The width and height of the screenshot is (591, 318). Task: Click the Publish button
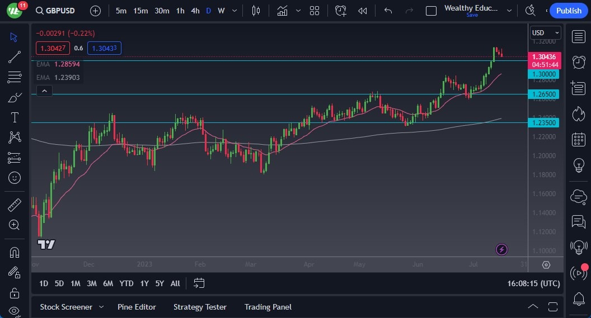tap(569, 11)
